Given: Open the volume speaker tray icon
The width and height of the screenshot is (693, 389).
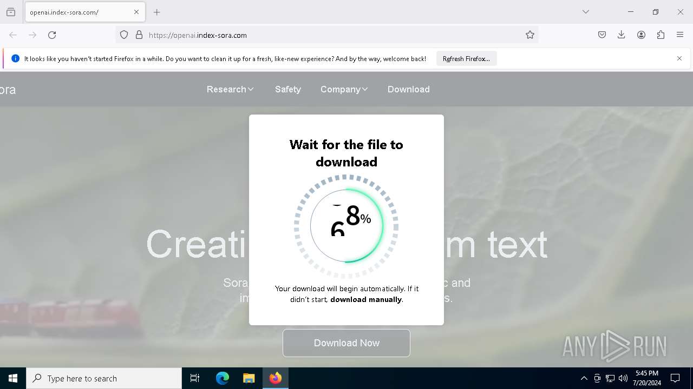Looking at the screenshot, I should coord(623,378).
